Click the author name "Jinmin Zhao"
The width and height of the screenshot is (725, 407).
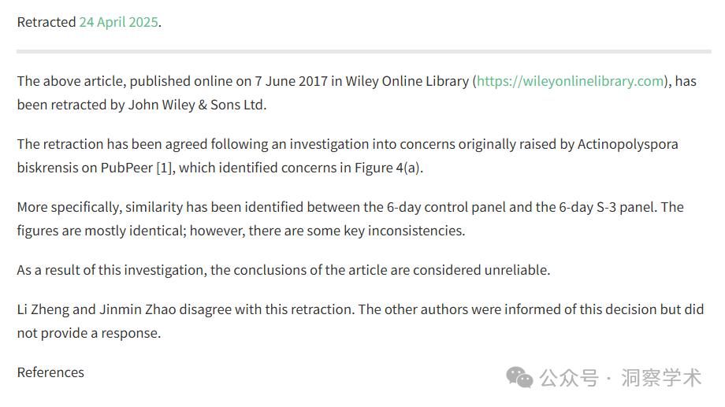coord(138,309)
